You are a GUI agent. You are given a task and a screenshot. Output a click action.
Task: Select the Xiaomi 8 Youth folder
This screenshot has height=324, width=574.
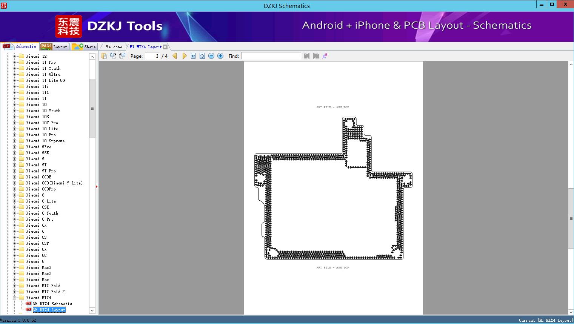pyautogui.click(x=42, y=213)
